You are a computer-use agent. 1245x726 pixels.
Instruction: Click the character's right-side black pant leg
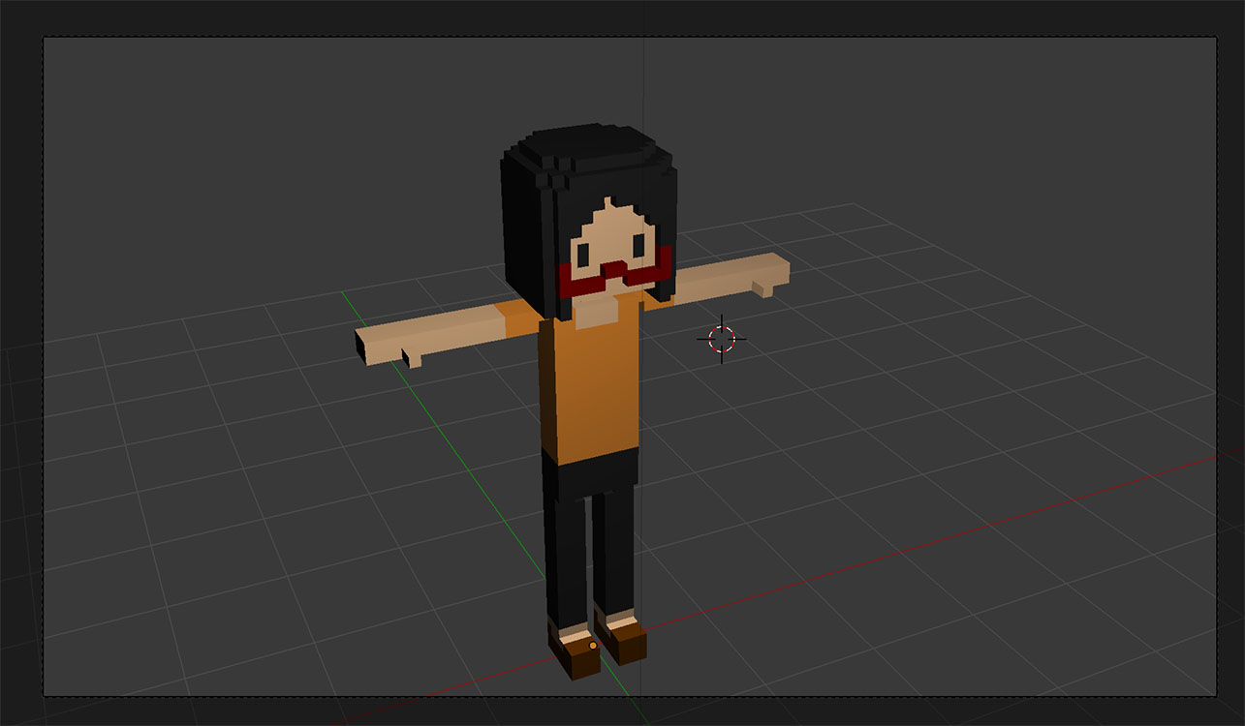(613, 547)
